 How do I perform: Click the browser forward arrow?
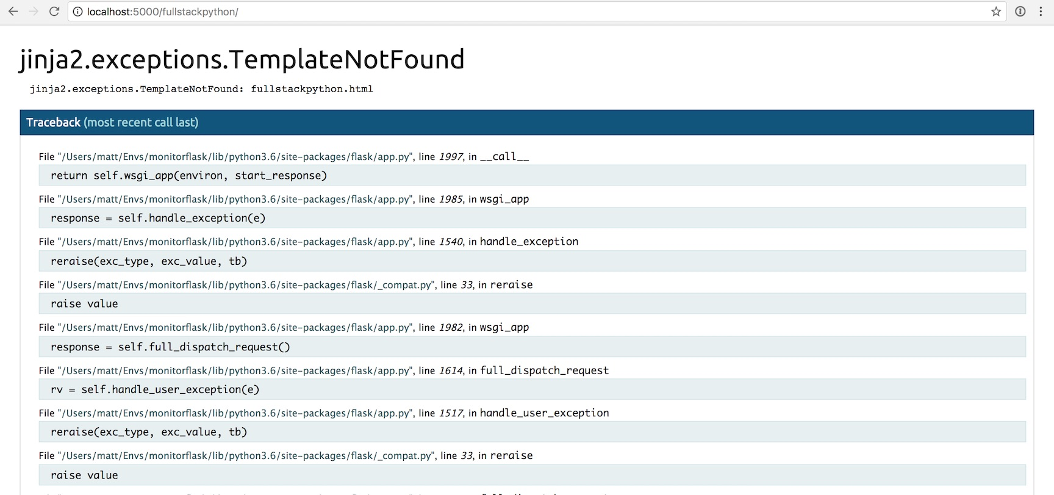(x=34, y=12)
